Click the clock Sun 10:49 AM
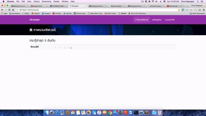 (173, 1)
